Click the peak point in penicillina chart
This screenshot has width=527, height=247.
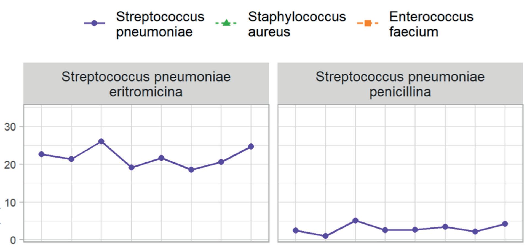(x=355, y=221)
